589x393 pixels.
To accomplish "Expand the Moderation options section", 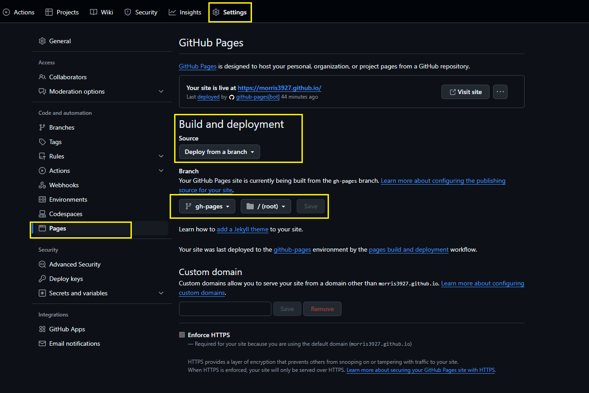I will pyautogui.click(x=161, y=91).
